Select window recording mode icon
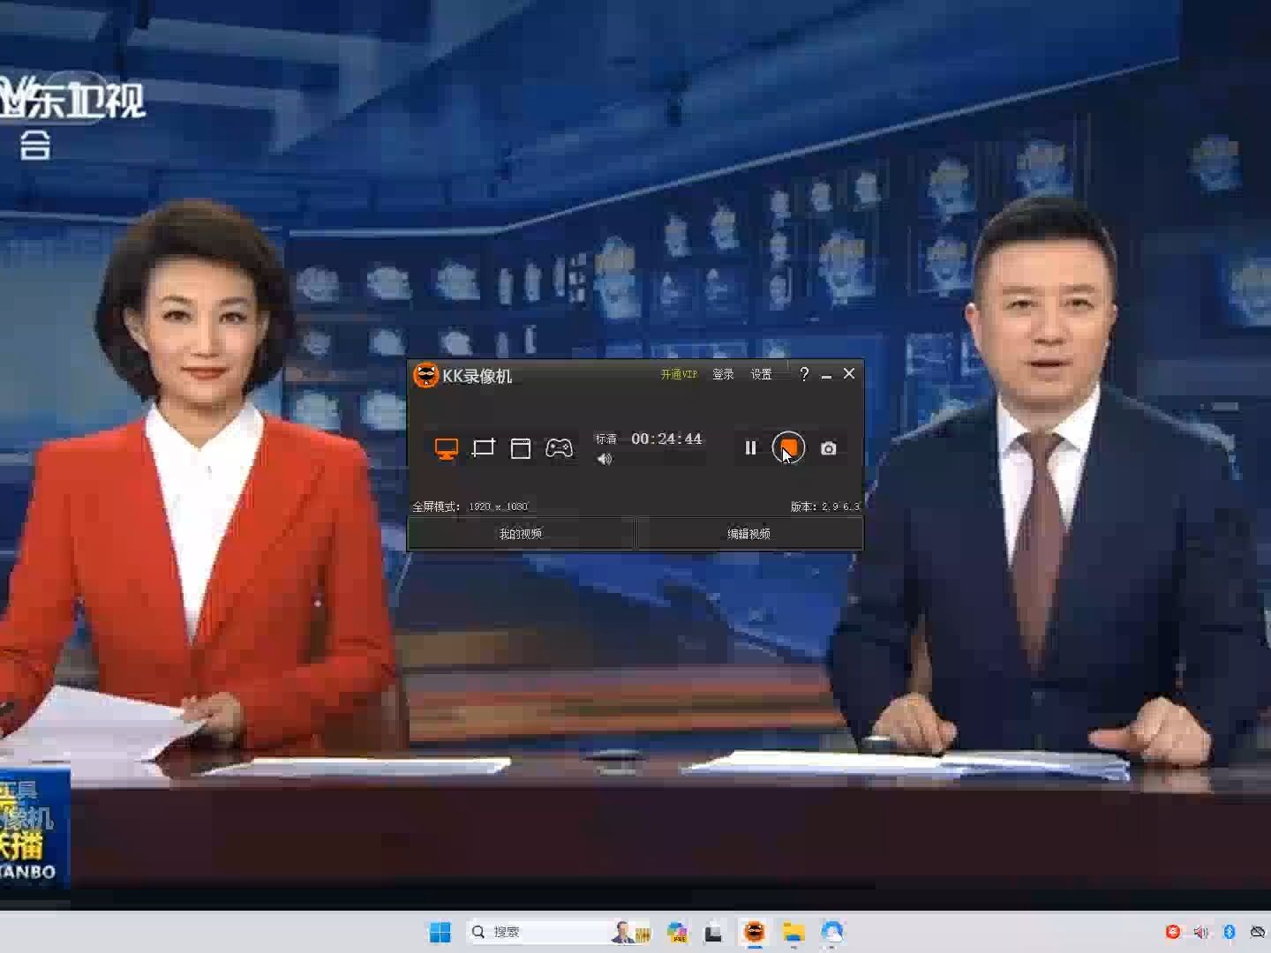The image size is (1271, 953). (x=521, y=448)
